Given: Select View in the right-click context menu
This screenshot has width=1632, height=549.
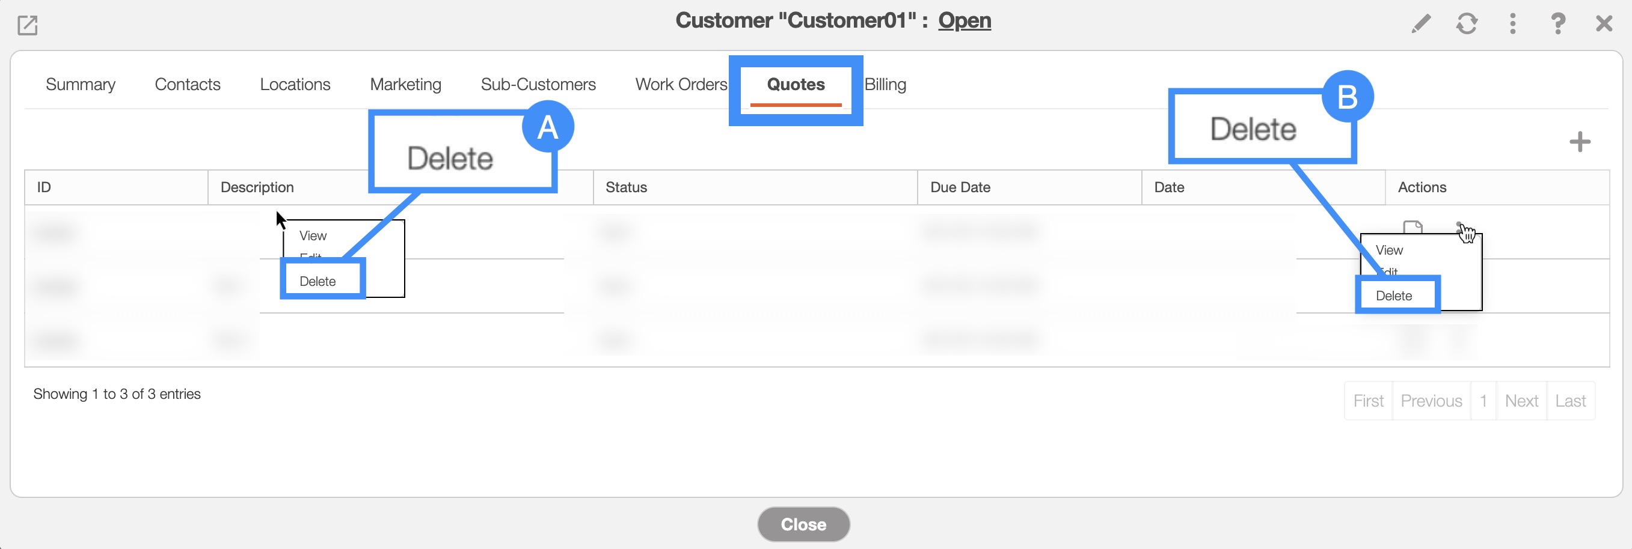Looking at the screenshot, I should (313, 236).
